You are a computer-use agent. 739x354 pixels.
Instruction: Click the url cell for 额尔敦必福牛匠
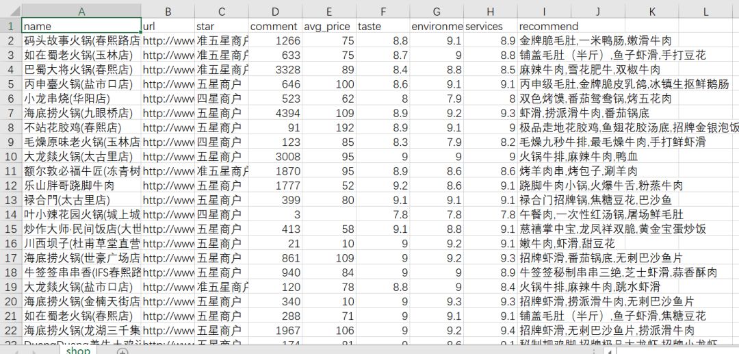[x=168, y=171]
